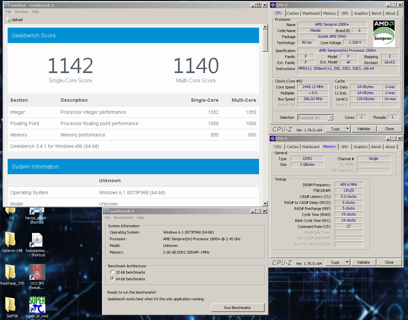Viewport: 408px width, 320px height.
Task: Click the Geekbench 3 title bar icon
Action: pyautogui.click(x=106, y=211)
